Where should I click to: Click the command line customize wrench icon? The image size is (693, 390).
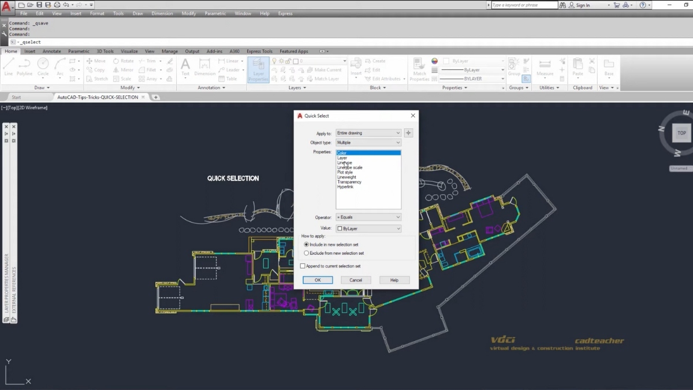pyautogui.click(x=4, y=34)
